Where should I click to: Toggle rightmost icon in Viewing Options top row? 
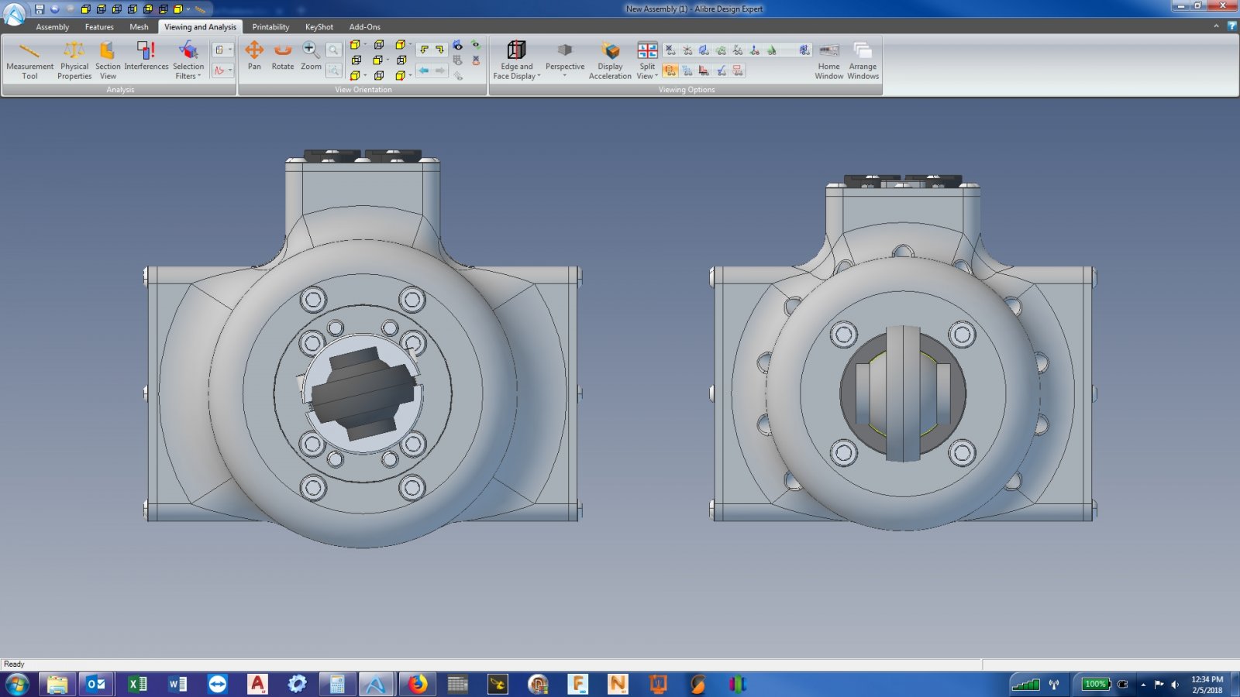804,50
